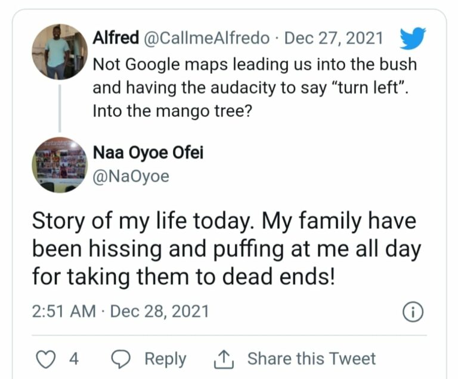Viewport: 458px width, 379px height.
Task: Click the Naa Oyoe Ofei display name
Action: click(148, 153)
